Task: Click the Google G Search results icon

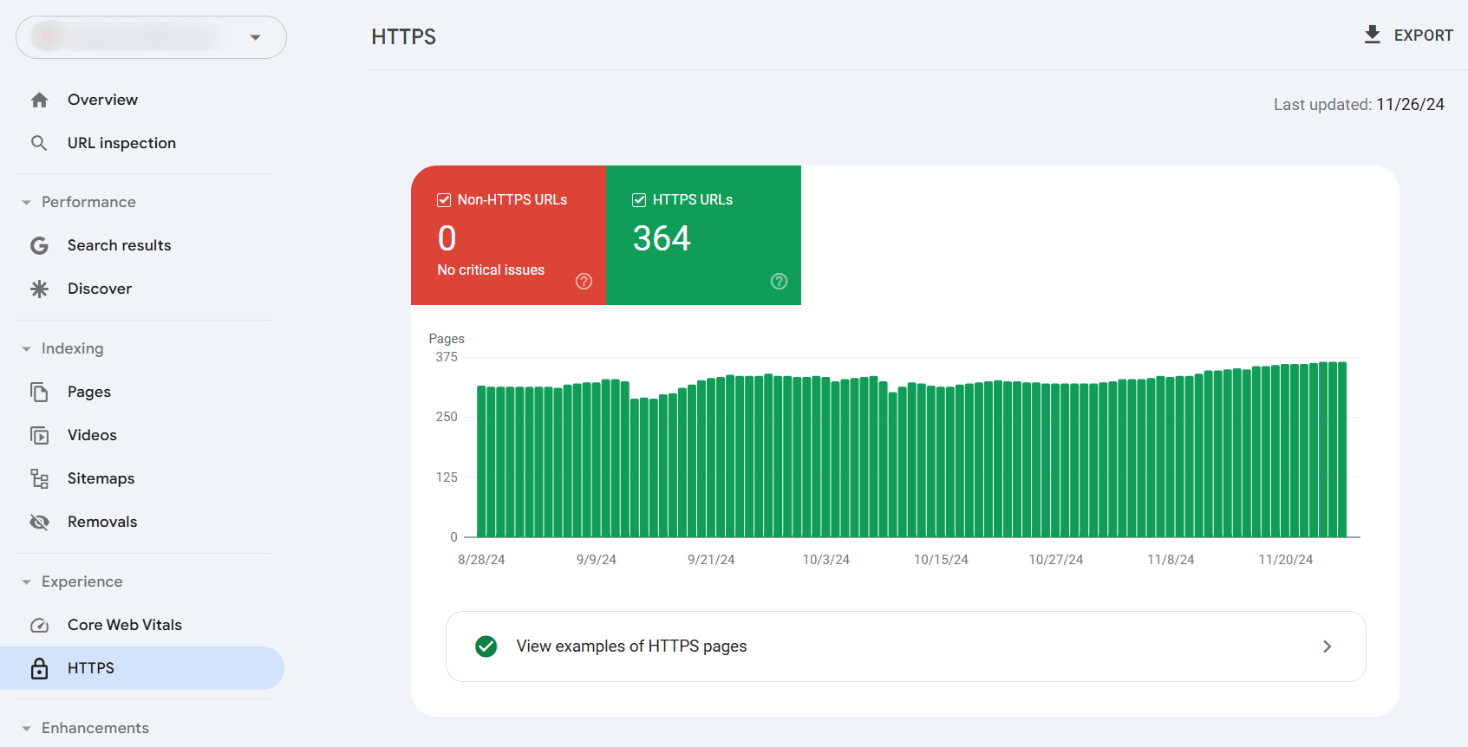Action: (x=39, y=245)
